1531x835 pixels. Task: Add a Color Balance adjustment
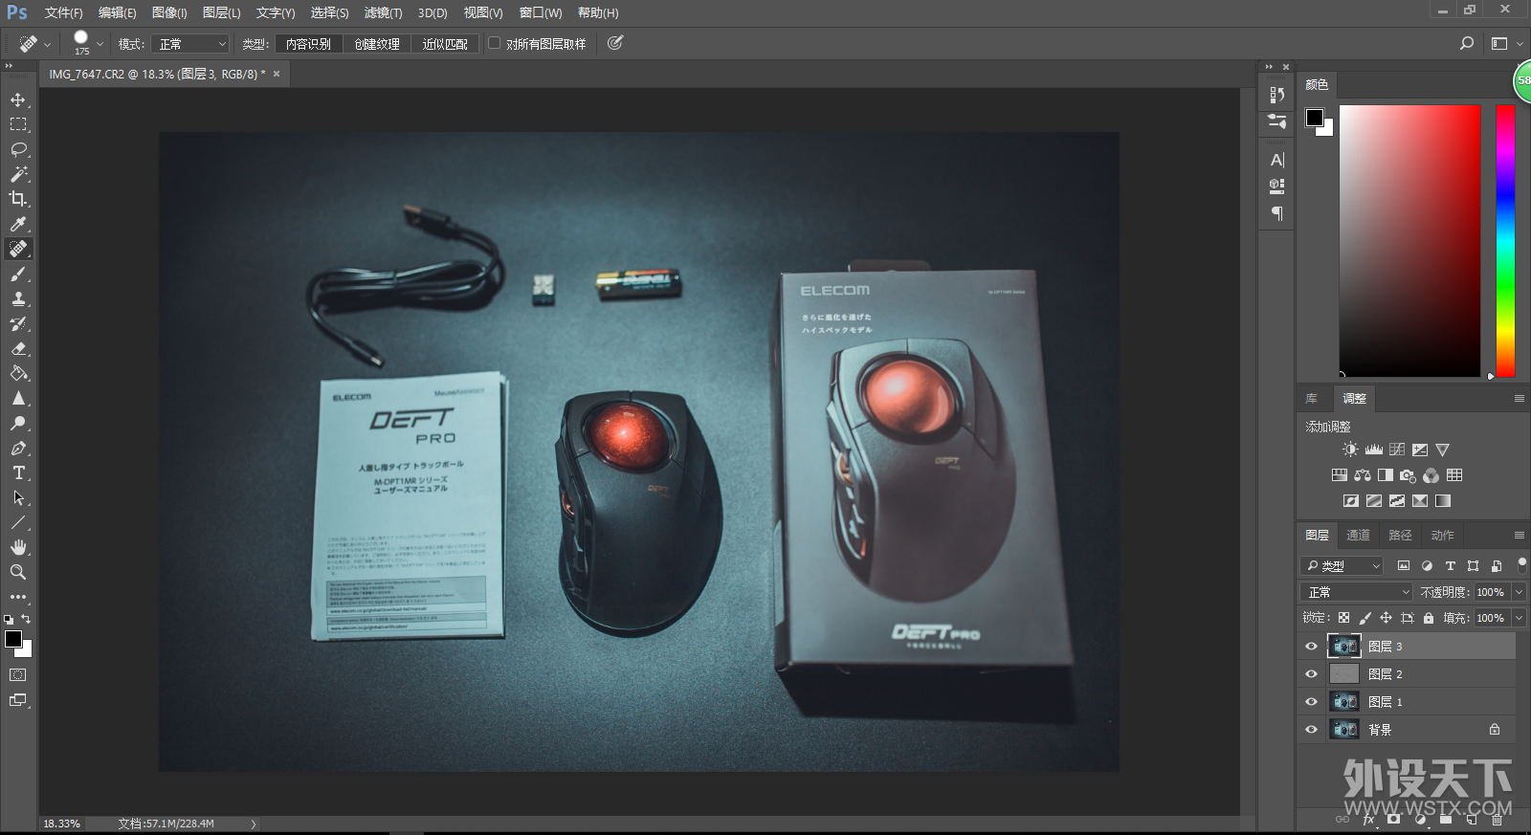[x=1363, y=475]
